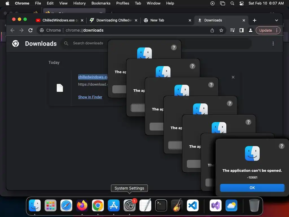Open the Apple menu

tap(7, 3)
